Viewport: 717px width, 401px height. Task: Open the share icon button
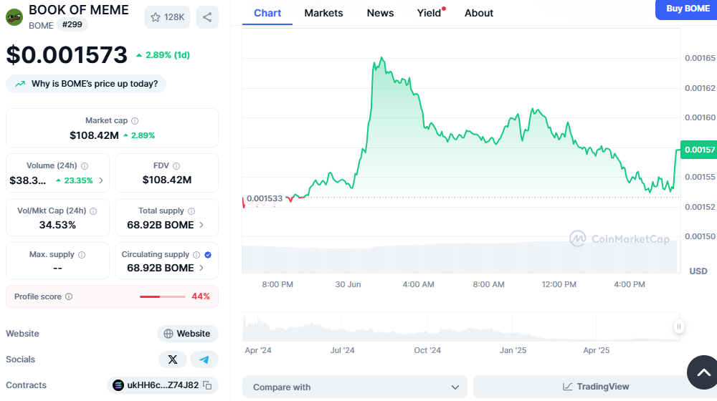pyautogui.click(x=207, y=17)
